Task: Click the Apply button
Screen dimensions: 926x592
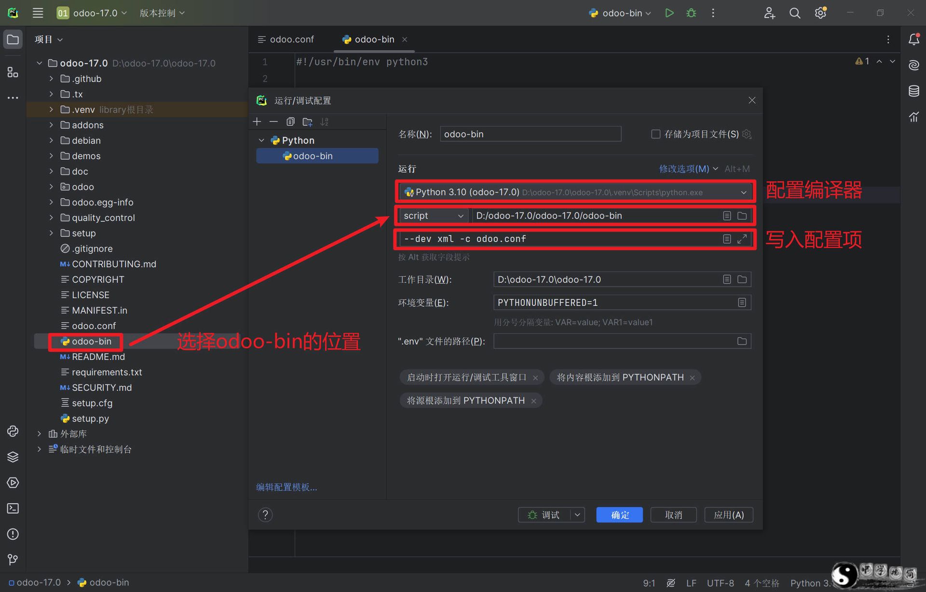Action: point(729,515)
